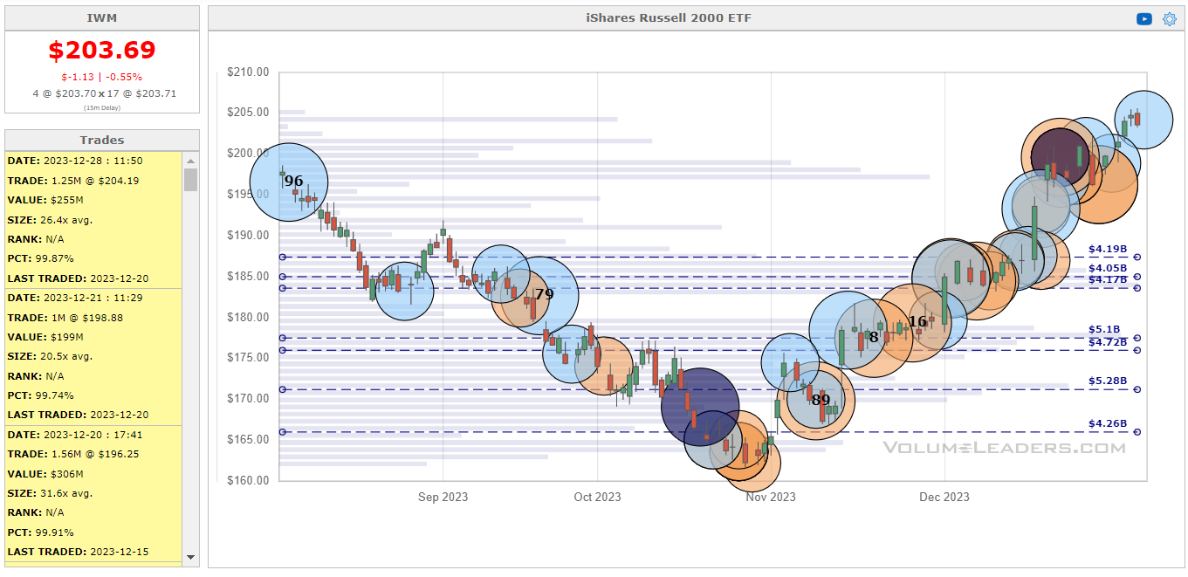Select trade dated 2023-12-21 : 11:29

pyautogui.click(x=93, y=298)
